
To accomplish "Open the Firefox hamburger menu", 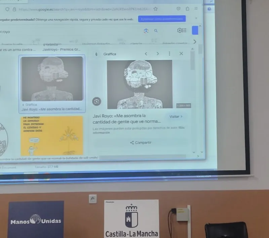I will click(196, 8).
